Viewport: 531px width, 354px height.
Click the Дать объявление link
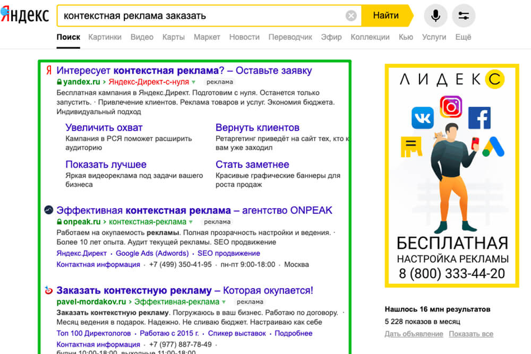(x=414, y=334)
